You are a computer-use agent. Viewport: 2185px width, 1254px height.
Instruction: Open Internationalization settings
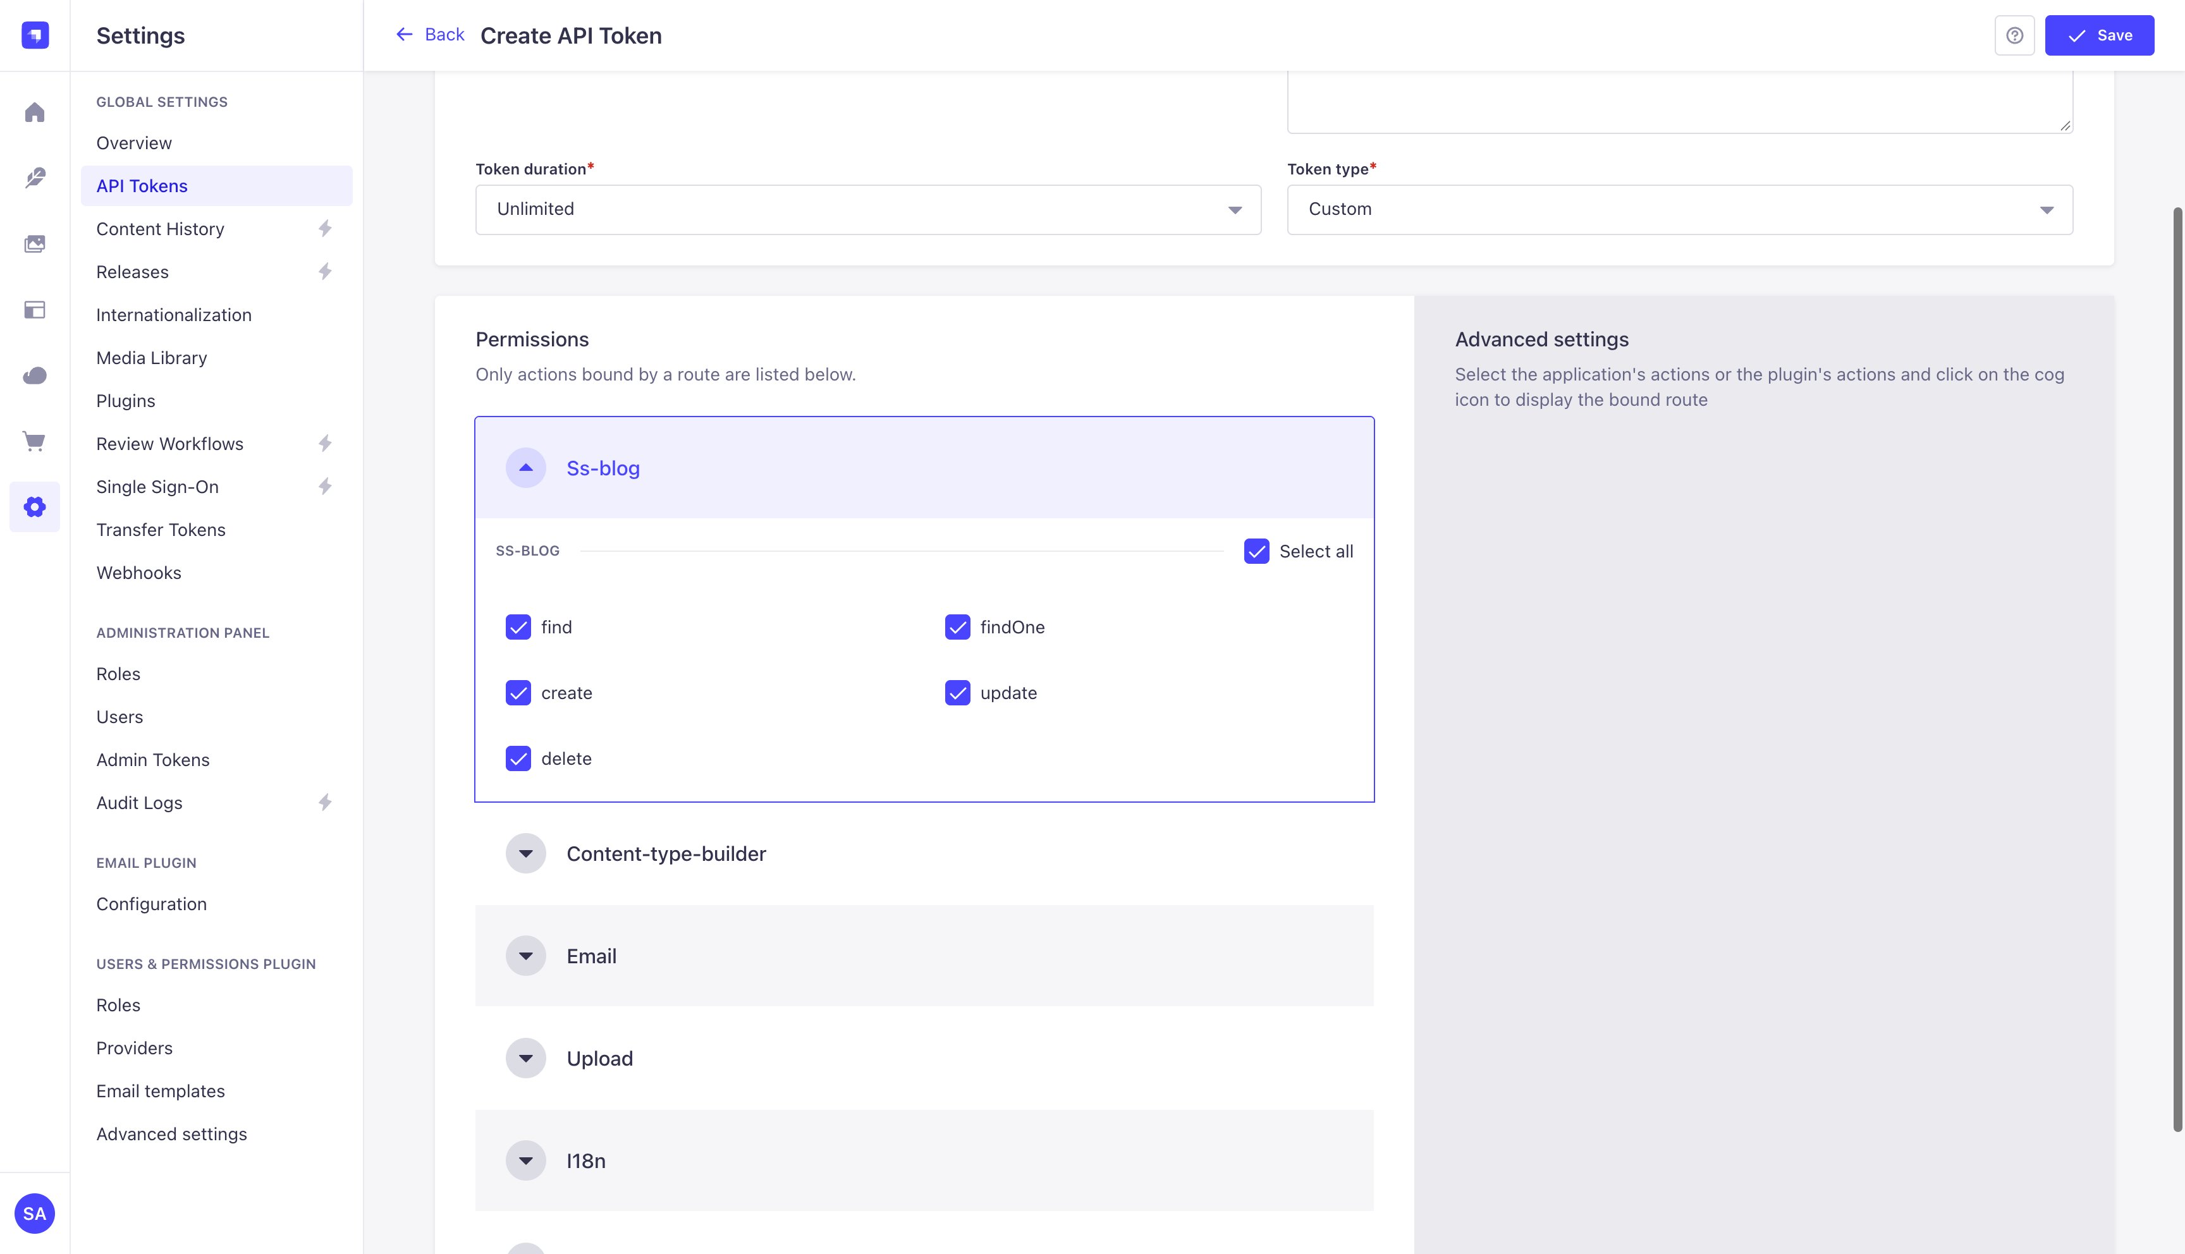(174, 315)
